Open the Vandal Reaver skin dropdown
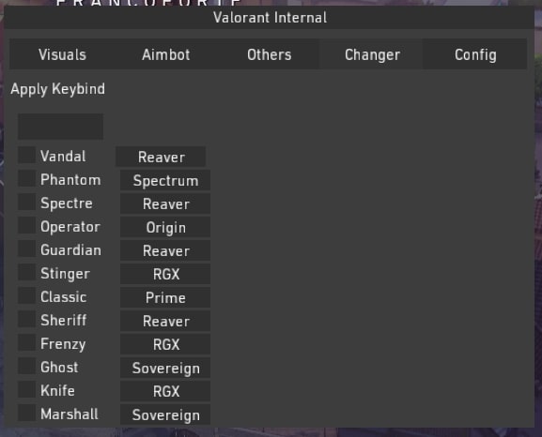Image resolution: width=542 pixels, height=437 pixels. coord(161,157)
